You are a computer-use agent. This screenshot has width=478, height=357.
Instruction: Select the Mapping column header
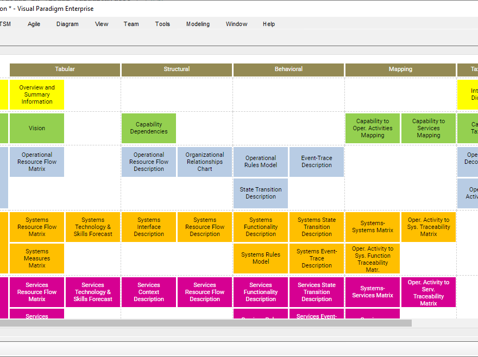click(x=400, y=69)
